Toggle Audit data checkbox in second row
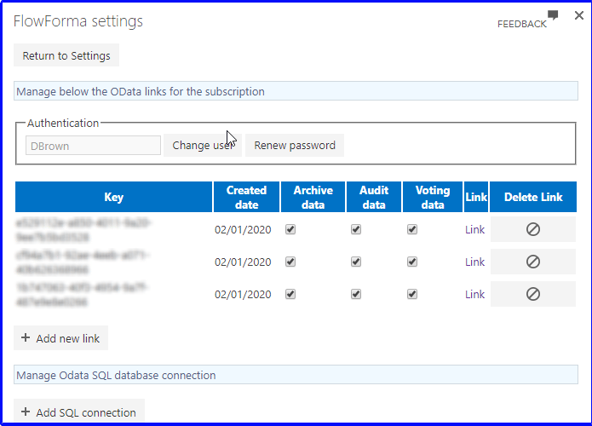The image size is (592, 426). click(x=356, y=262)
